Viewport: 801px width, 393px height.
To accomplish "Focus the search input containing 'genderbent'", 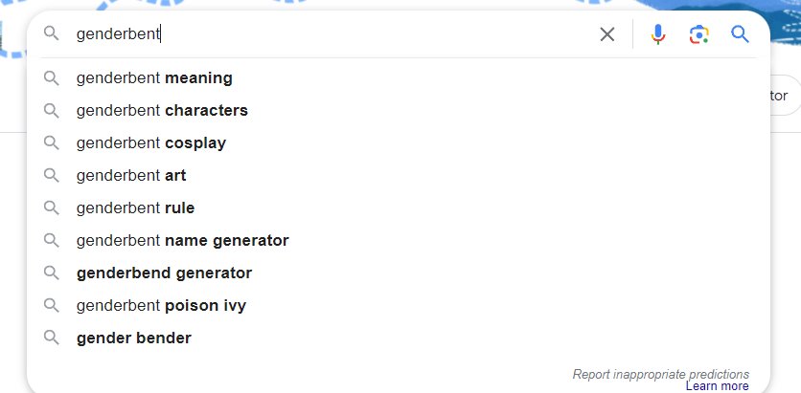I will click(326, 34).
